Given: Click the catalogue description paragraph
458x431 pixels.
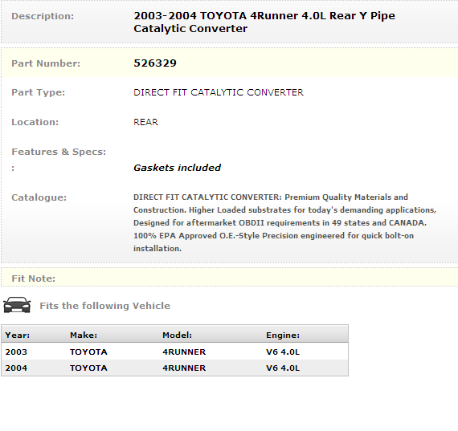Looking at the screenshot, I should [x=284, y=223].
